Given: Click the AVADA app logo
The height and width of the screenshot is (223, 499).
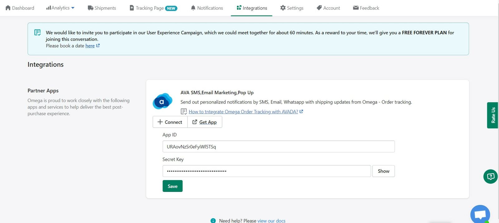Looking at the screenshot, I should [x=162, y=101].
